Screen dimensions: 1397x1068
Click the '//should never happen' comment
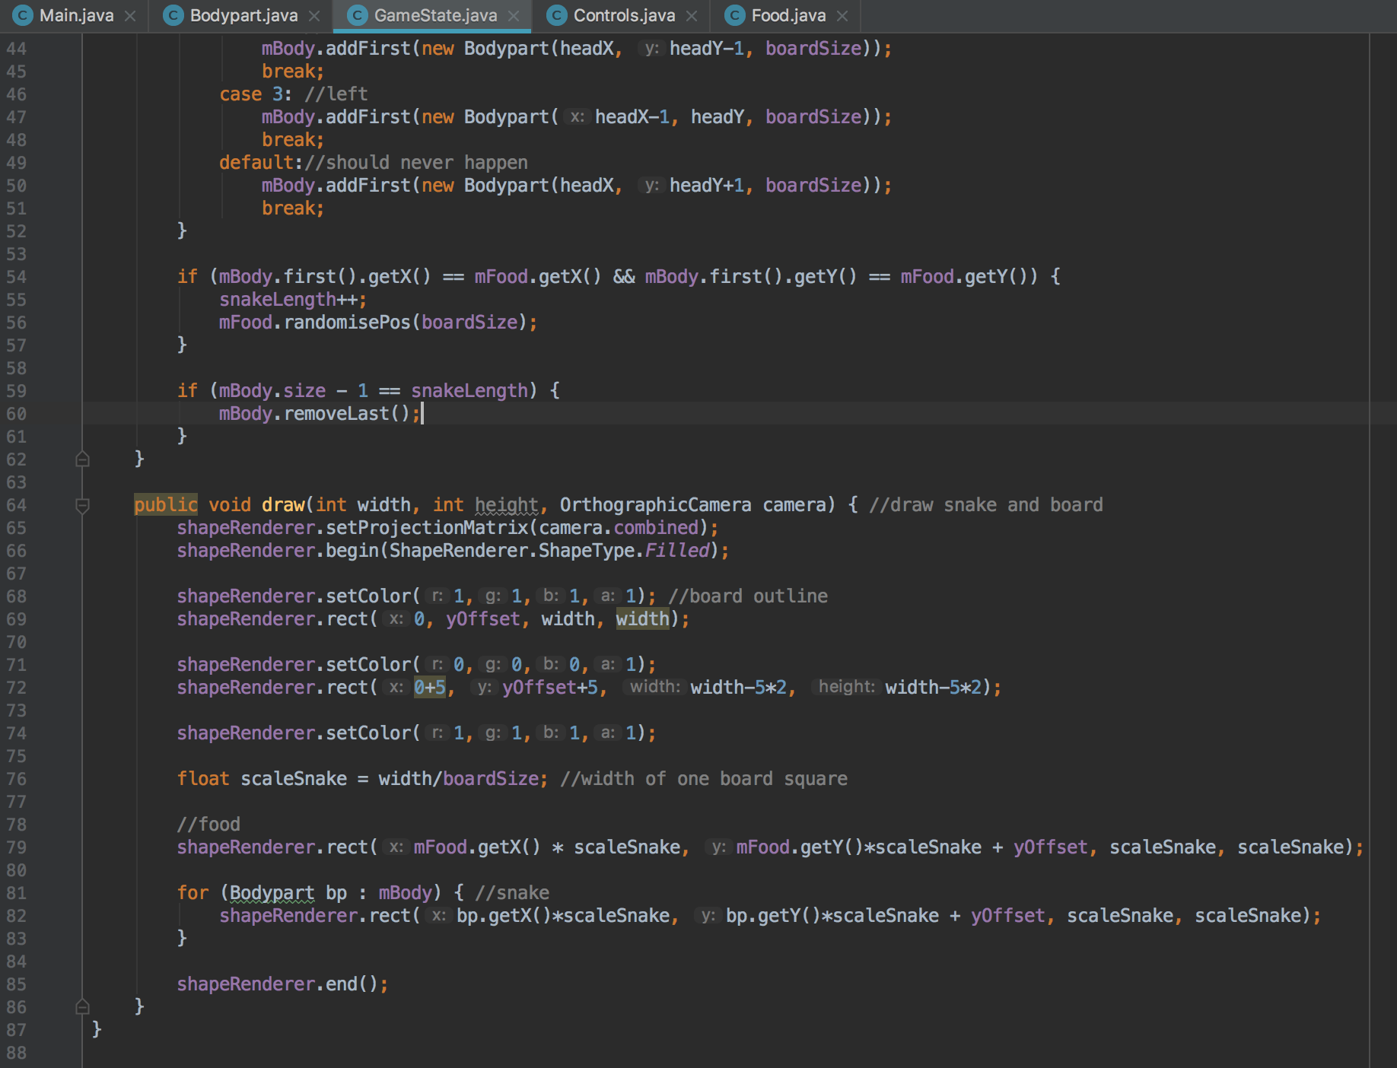[415, 163]
